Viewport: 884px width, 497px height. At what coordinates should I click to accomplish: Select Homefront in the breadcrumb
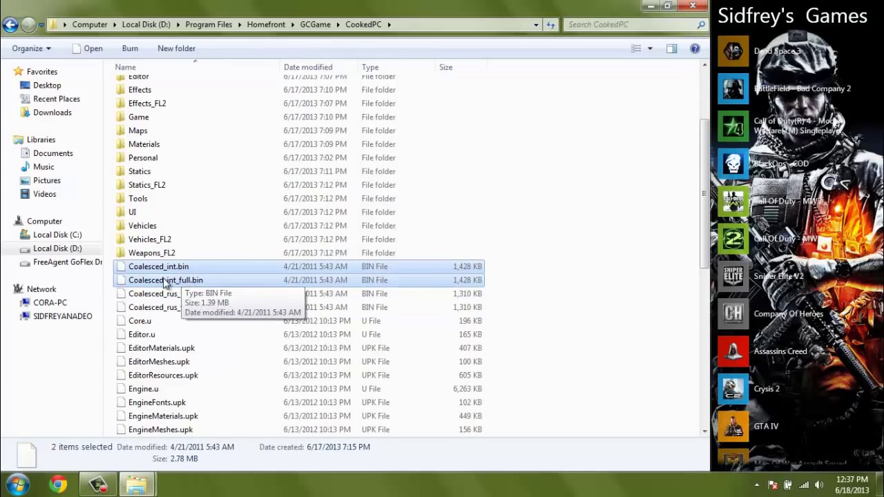pyautogui.click(x=266, y=25)
